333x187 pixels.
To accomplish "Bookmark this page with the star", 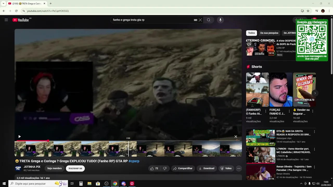I will click(308, 11).
